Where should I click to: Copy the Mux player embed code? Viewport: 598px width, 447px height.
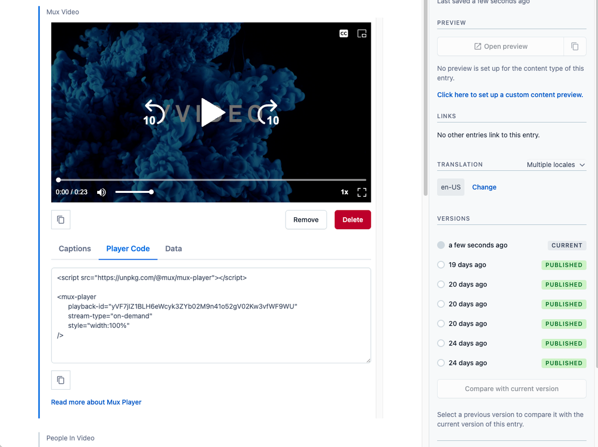[60, 380]
